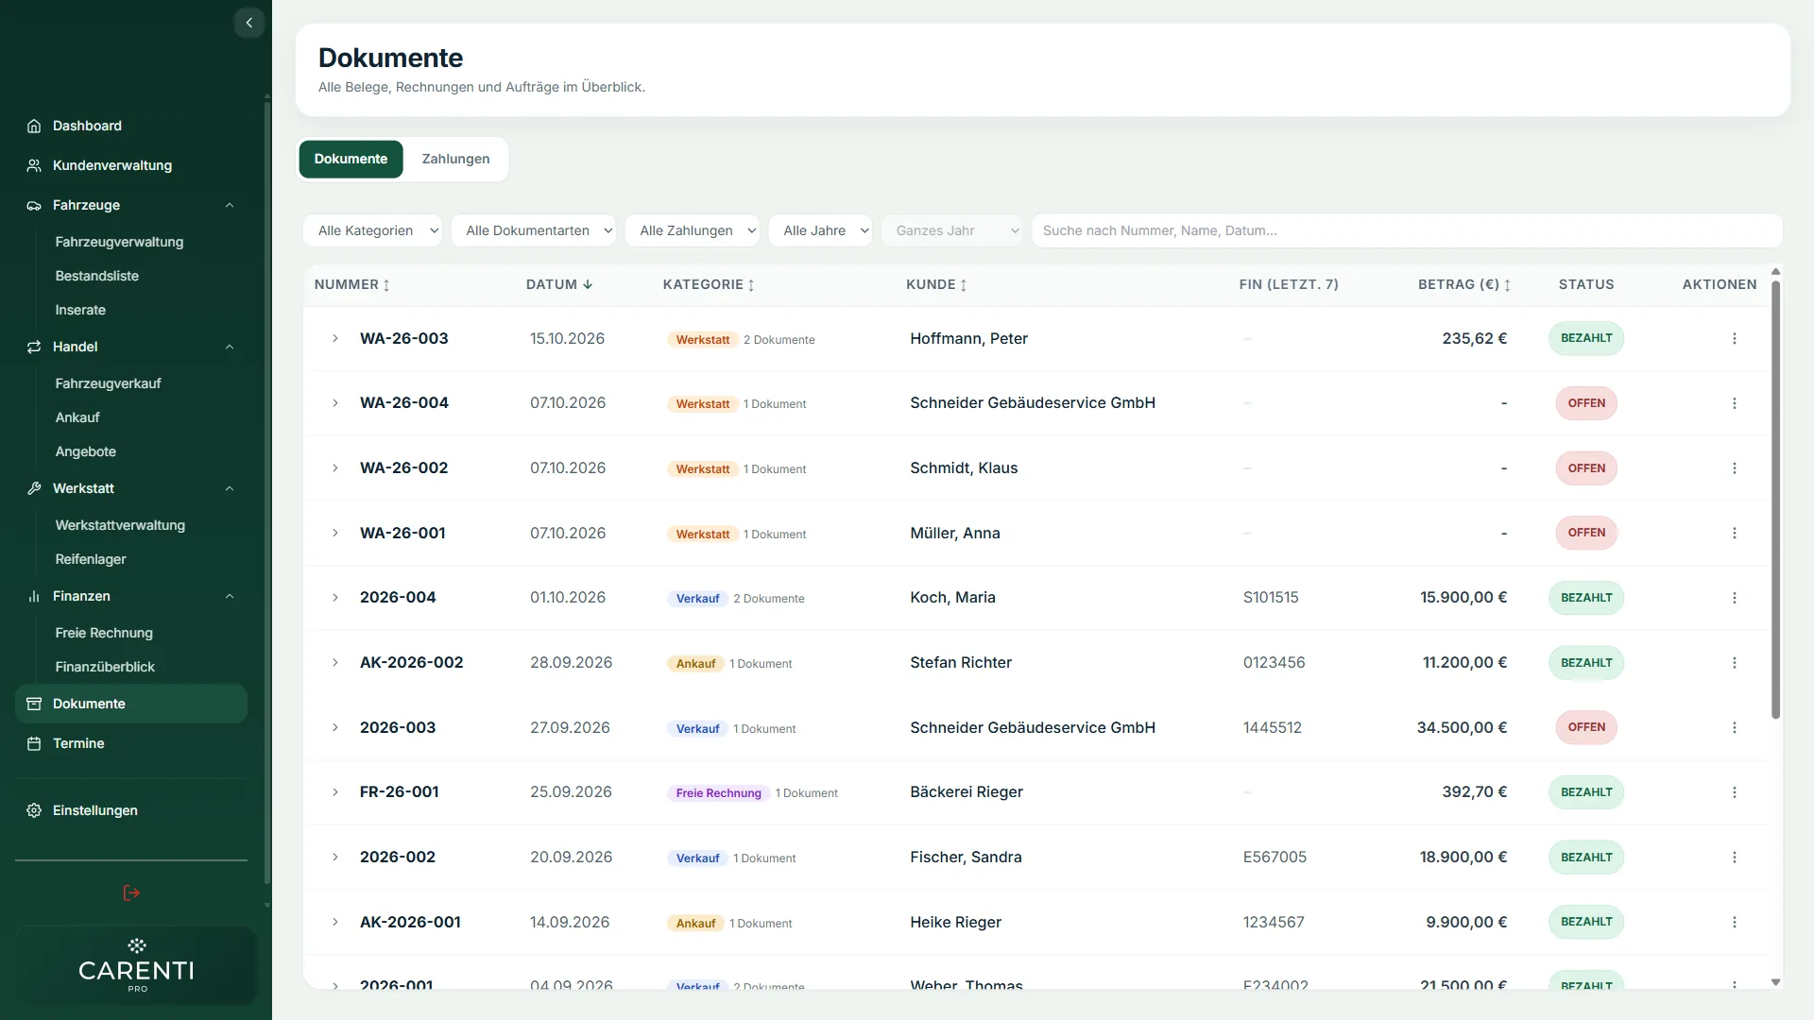1814x1020 pixels.
Task: Click the Dashboard home icon
Action: tap(34, 126)
